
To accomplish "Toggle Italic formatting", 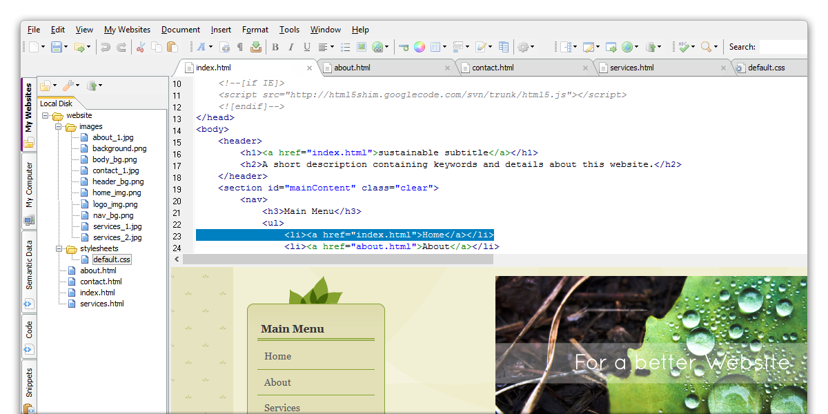I will pyautogui.click(x=290, y=47).
